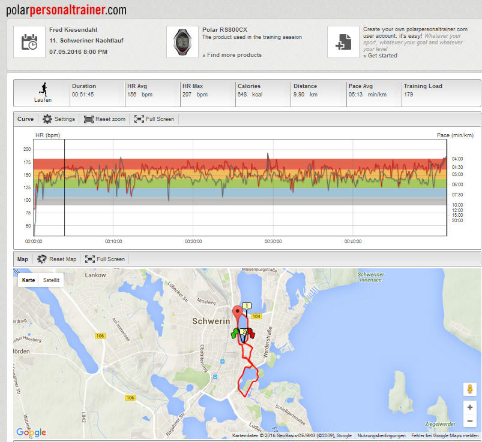The height and width of the screenshot is (442, 482).
Task: Click the Reset Map icon
Action: pyautogui.click(x=42, y=259)
